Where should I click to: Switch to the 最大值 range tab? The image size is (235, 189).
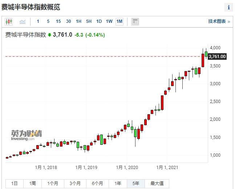click(157, 184)
